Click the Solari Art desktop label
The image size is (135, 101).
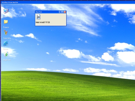(x=6, y=38)
